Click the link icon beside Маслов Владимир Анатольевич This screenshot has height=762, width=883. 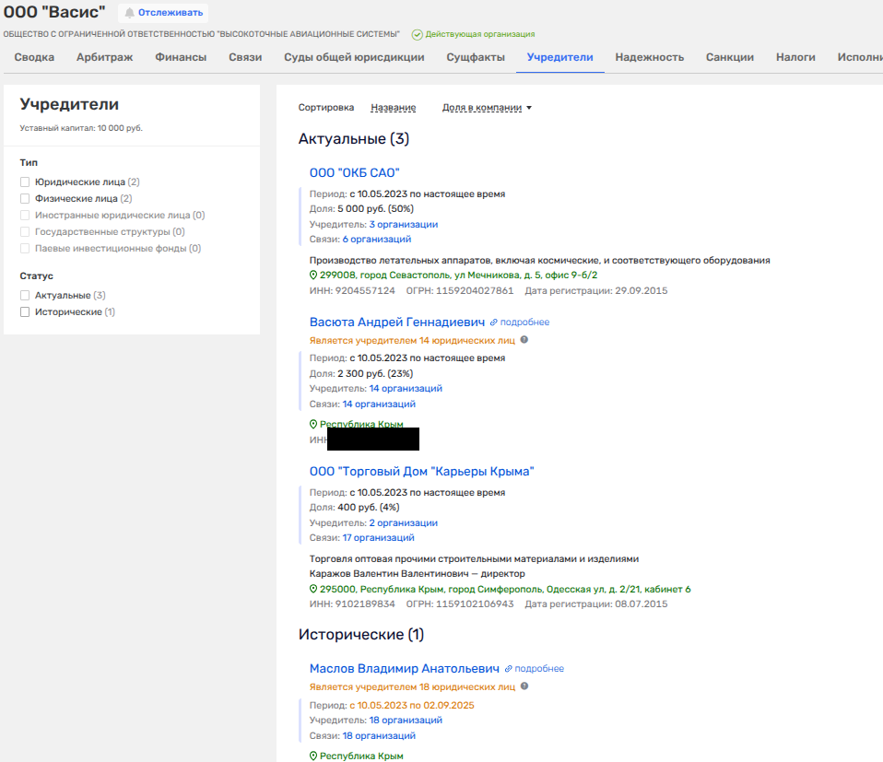[x=508, y=669]
